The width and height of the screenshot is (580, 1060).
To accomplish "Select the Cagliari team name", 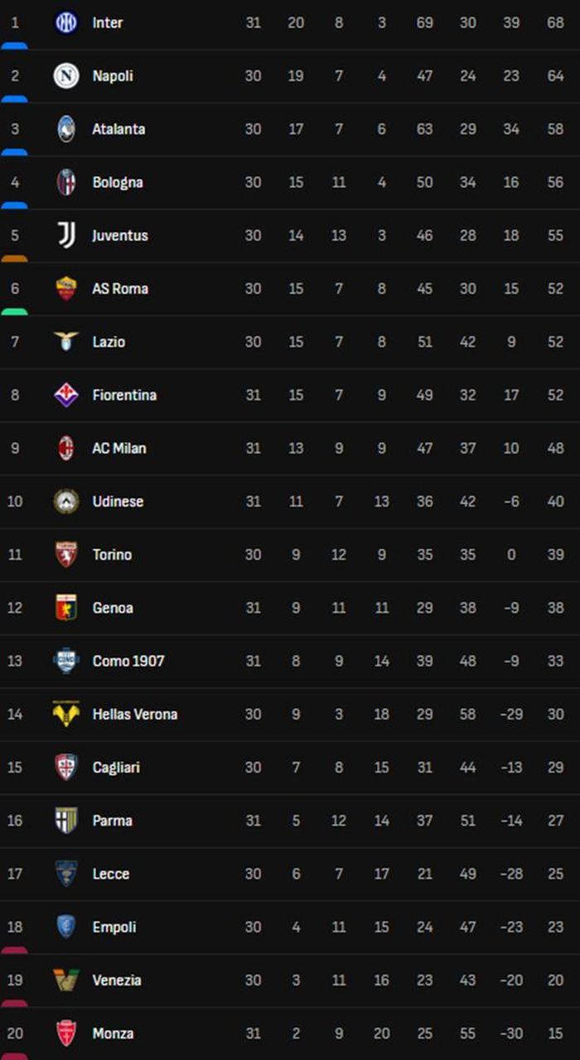I will tap(116, 767).
